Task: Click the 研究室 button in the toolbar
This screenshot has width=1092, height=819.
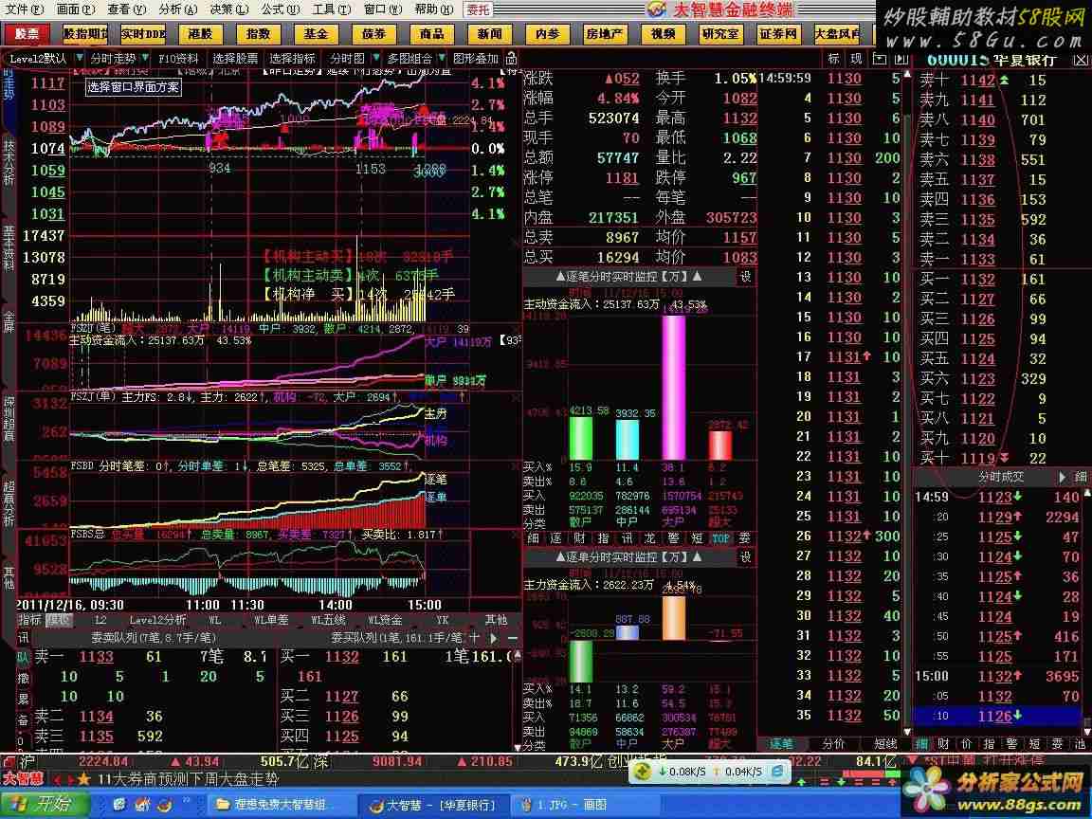Action: click(x=720, y=33)
